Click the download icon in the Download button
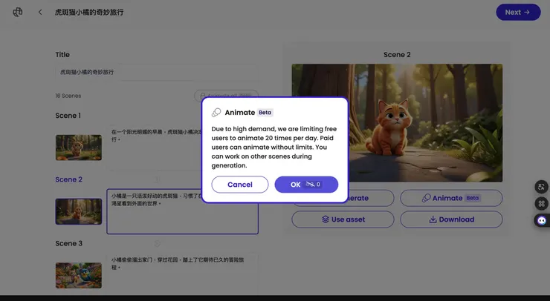This screenshot has width=550, height=301. [x=433, y=219]
